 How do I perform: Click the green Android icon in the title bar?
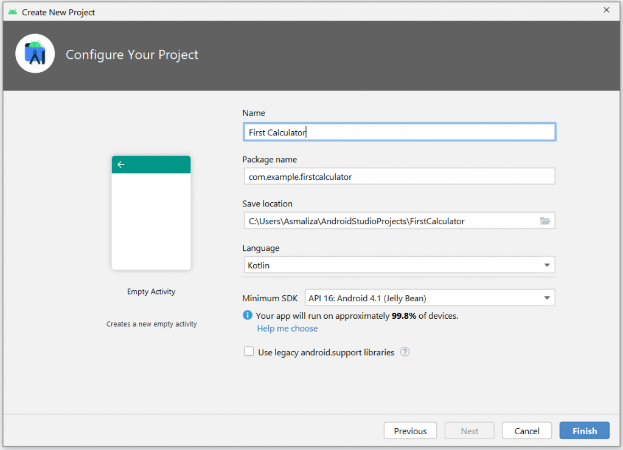(x=12, y=12)
